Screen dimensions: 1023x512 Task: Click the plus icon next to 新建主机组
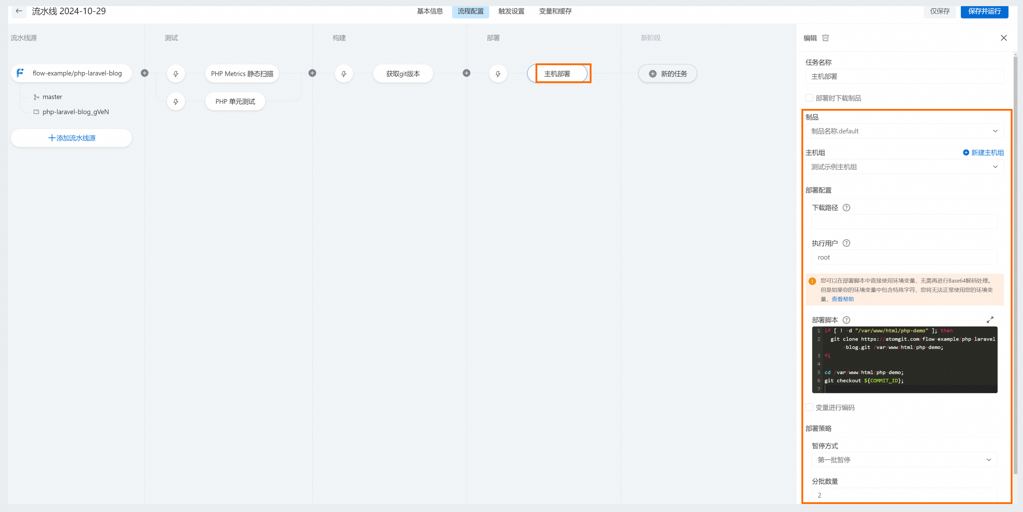(x=966, y=152)
